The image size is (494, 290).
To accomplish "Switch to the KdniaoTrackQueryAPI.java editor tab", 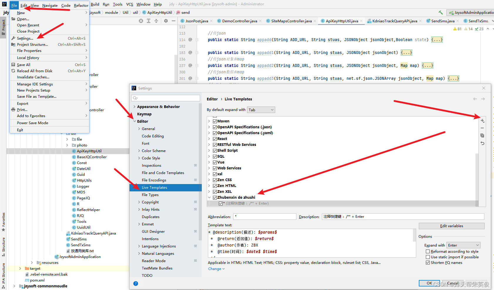I will [x=394, y=21].
